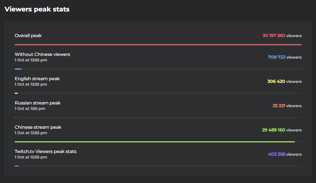Click the blue Without Chinese viewers bar
Screen dimensions: 316x183
tap(18, 69)
